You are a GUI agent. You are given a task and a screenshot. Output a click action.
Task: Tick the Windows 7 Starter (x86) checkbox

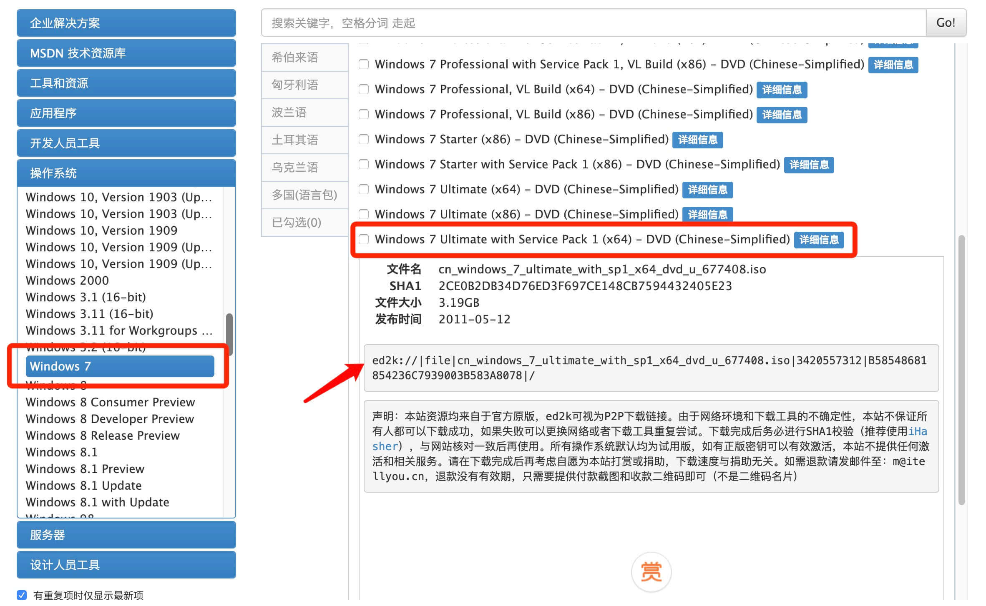tap(364, 139)
